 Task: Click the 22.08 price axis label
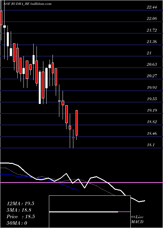point(152,19)
